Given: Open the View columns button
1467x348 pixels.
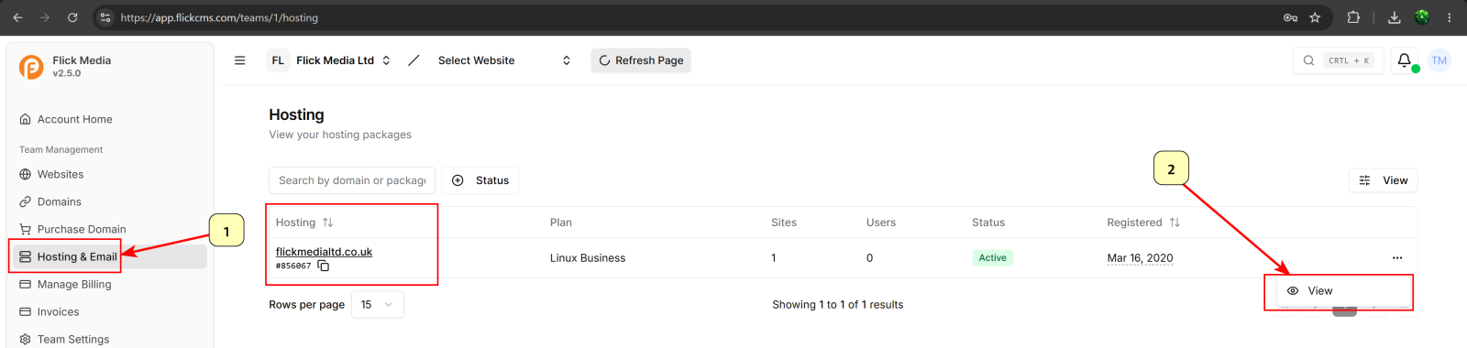Looking at the screenshot, I should click(1384, 180).
